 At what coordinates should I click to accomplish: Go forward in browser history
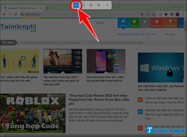click(10, 14)
